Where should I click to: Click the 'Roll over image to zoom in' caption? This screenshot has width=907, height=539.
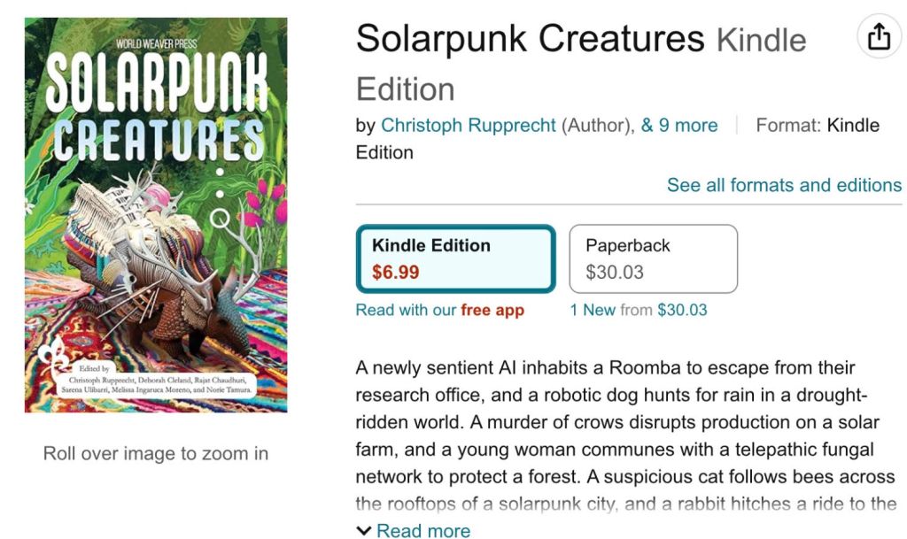click(156, 454)
